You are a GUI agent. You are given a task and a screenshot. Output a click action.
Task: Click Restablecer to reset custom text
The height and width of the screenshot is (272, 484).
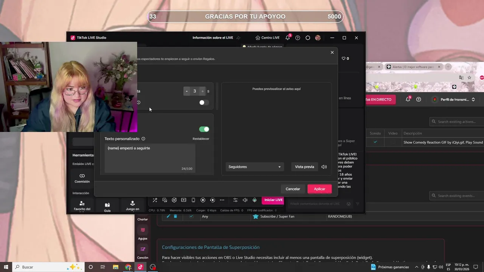click(x=201, y=139)
